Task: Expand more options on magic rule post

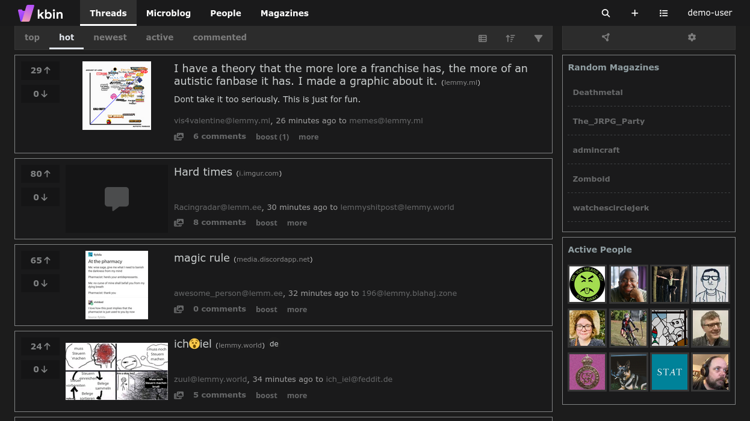Action: (297, 310)
